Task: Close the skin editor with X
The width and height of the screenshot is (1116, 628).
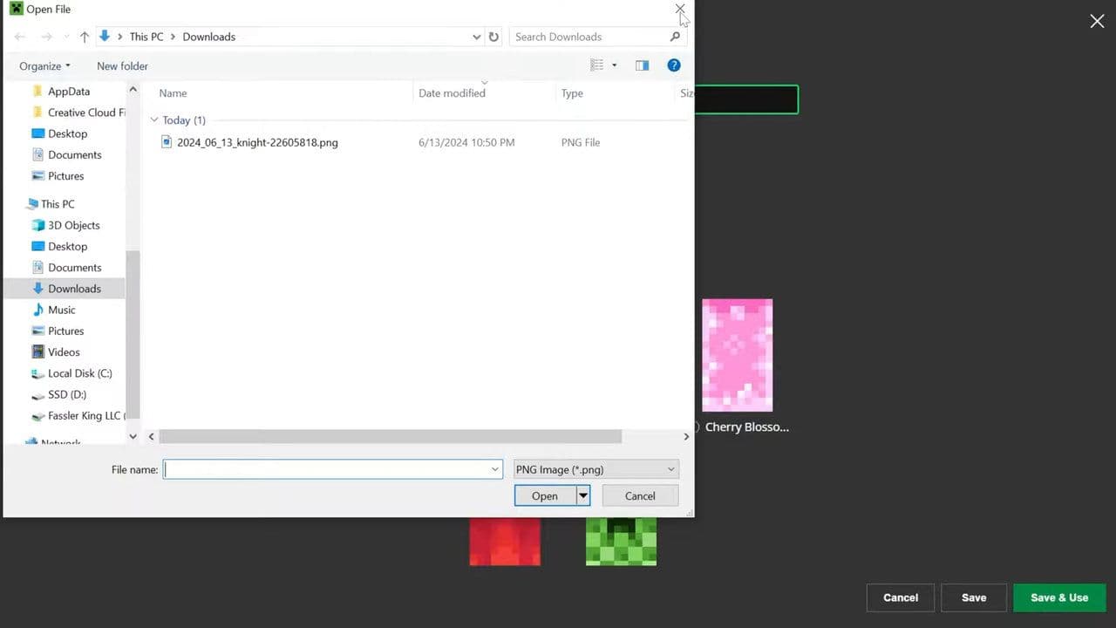Action: (1097, 21)
